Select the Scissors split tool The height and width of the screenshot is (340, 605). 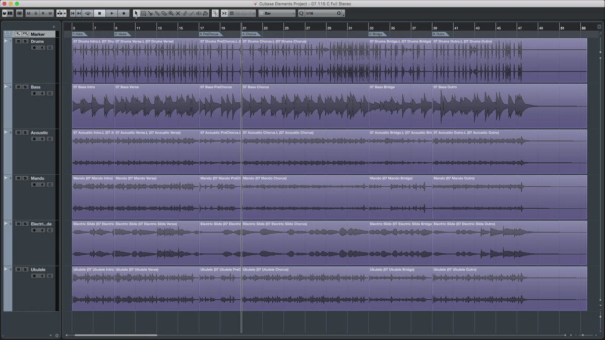pyautogui.click(x=150, y=13)
